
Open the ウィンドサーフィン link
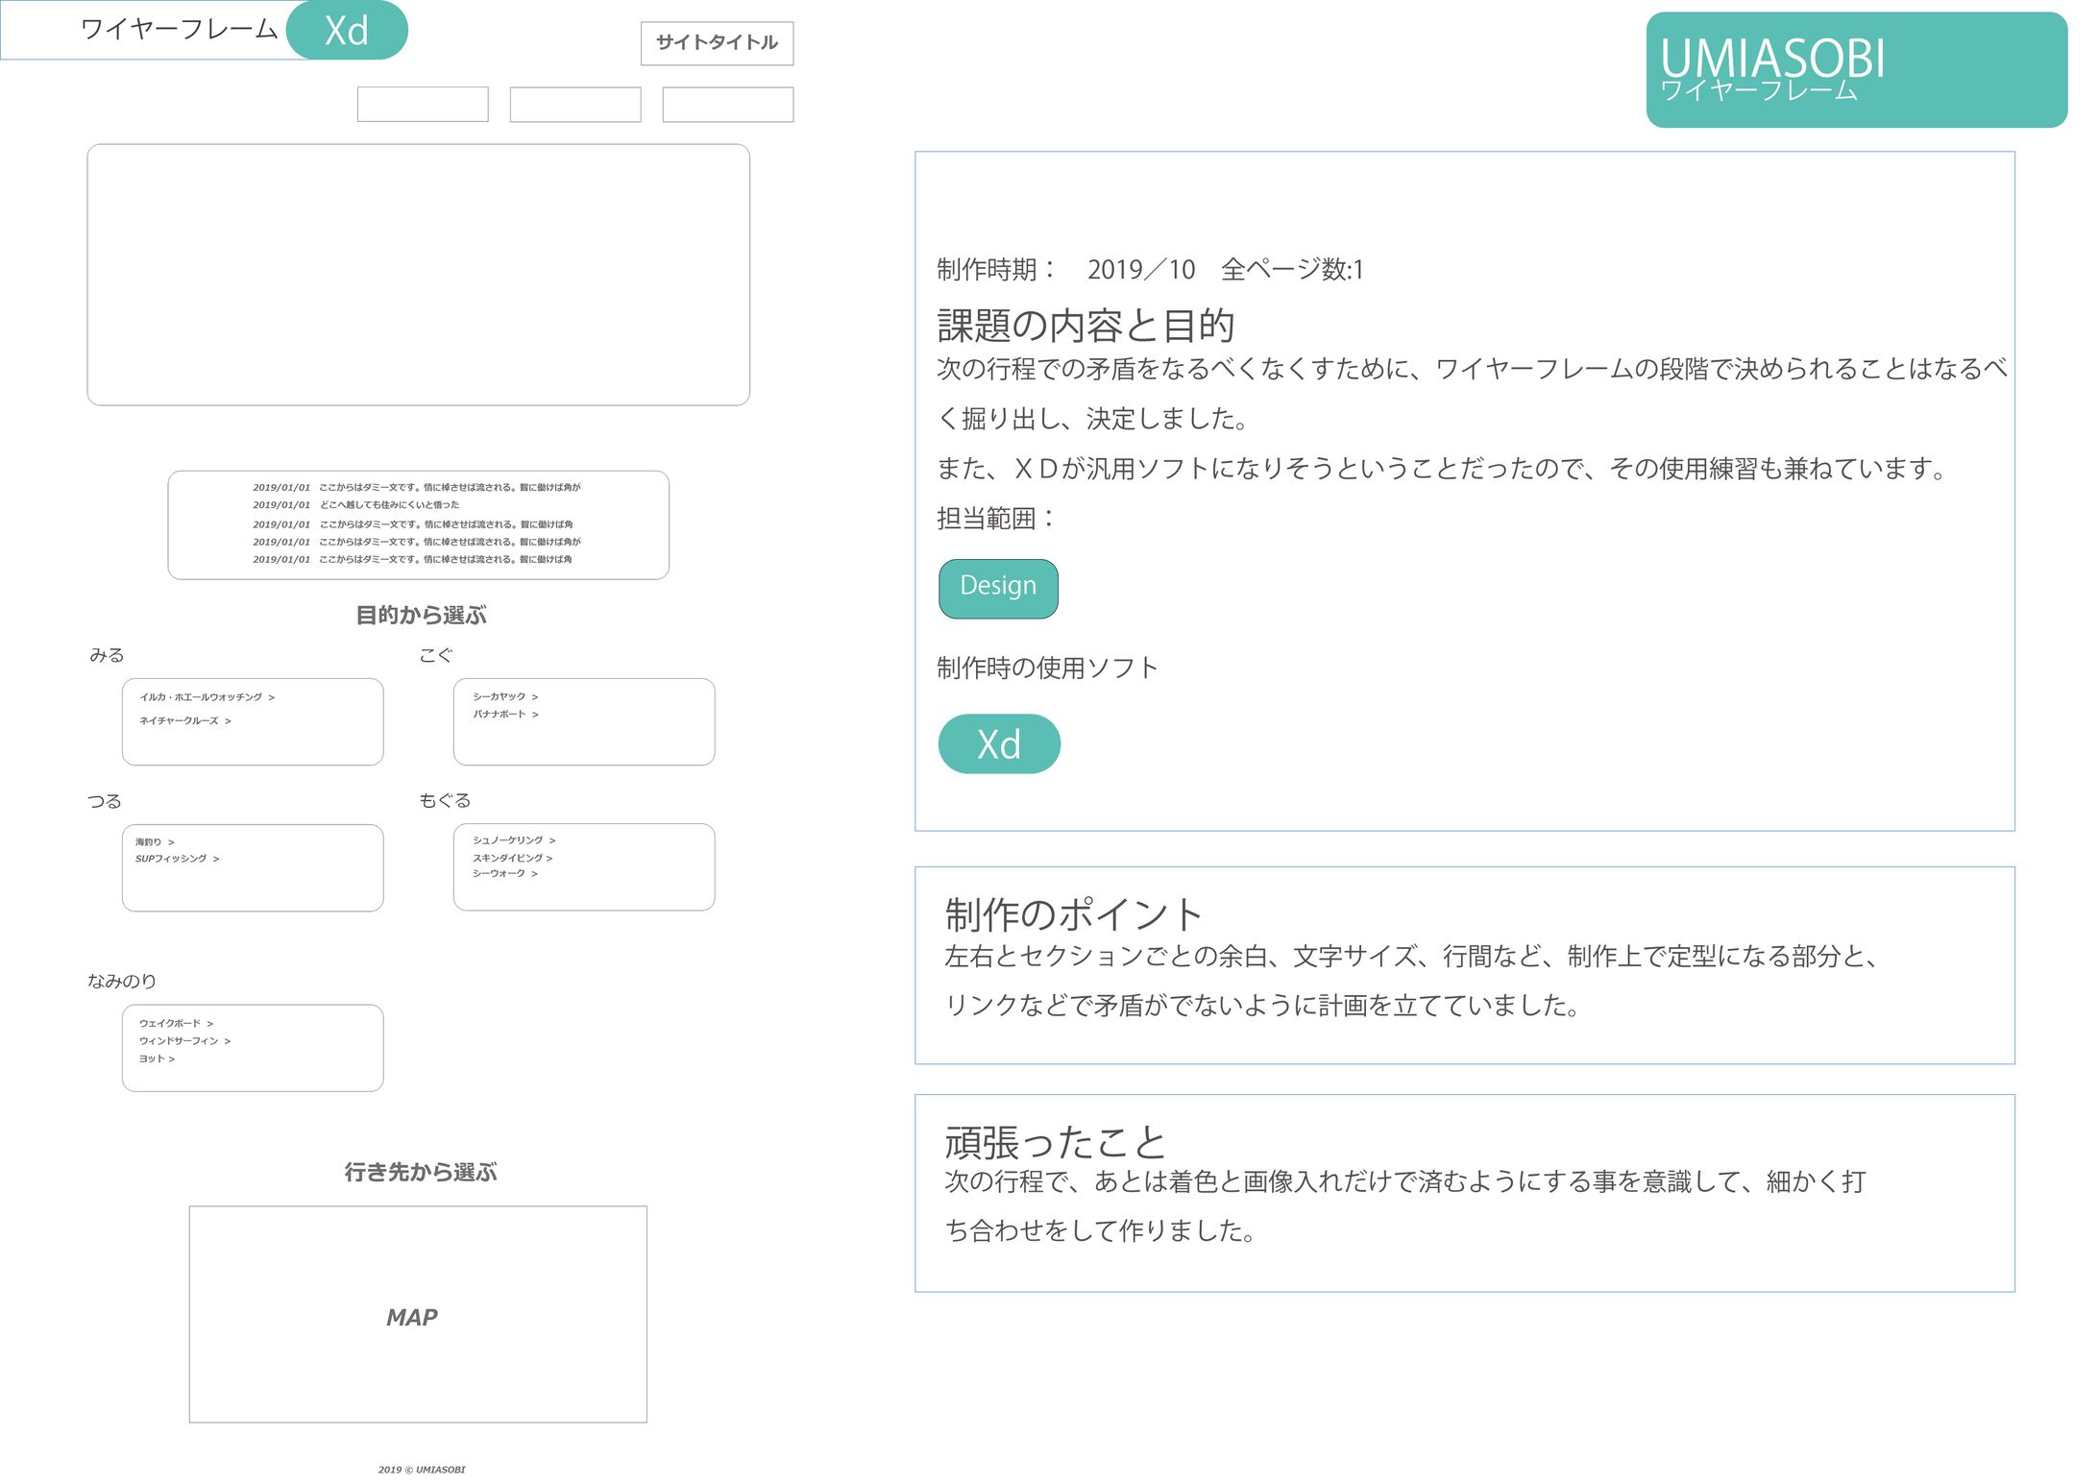pyautogui.click(x=184, y=1041)
